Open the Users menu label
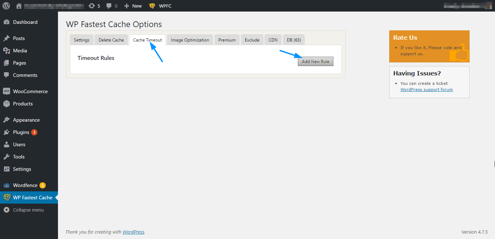 tap(19, 144)
